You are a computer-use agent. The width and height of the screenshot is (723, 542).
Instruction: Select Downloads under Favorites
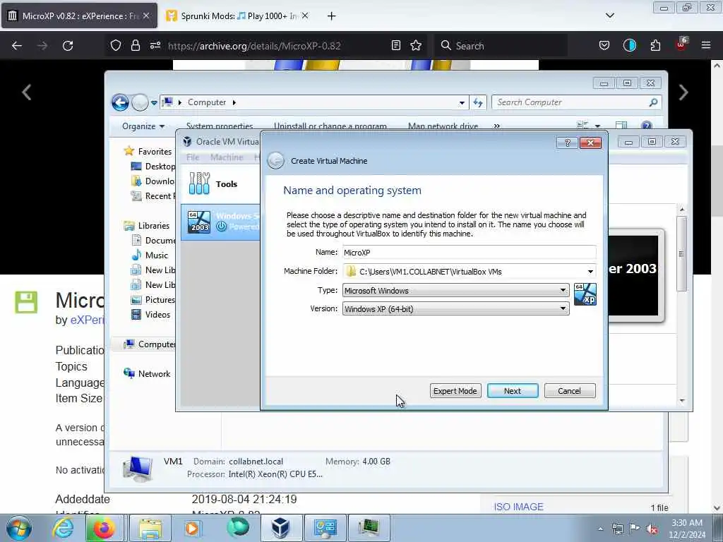(153, 181)
